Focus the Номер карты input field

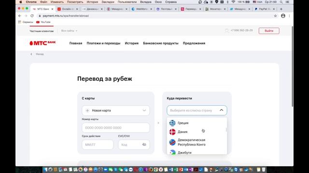116,128
